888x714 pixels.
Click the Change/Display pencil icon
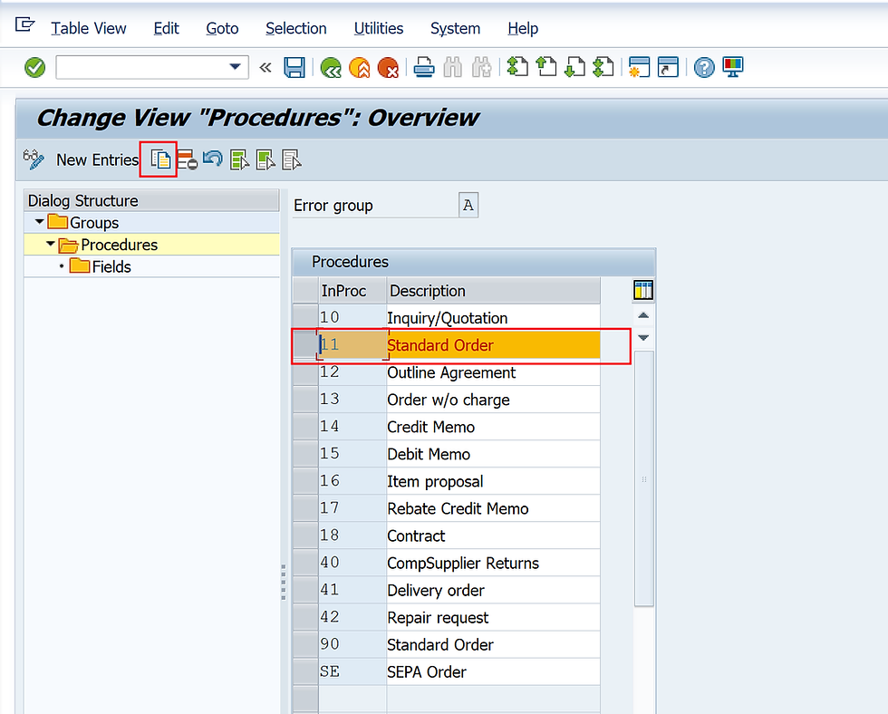coord(33,159)
